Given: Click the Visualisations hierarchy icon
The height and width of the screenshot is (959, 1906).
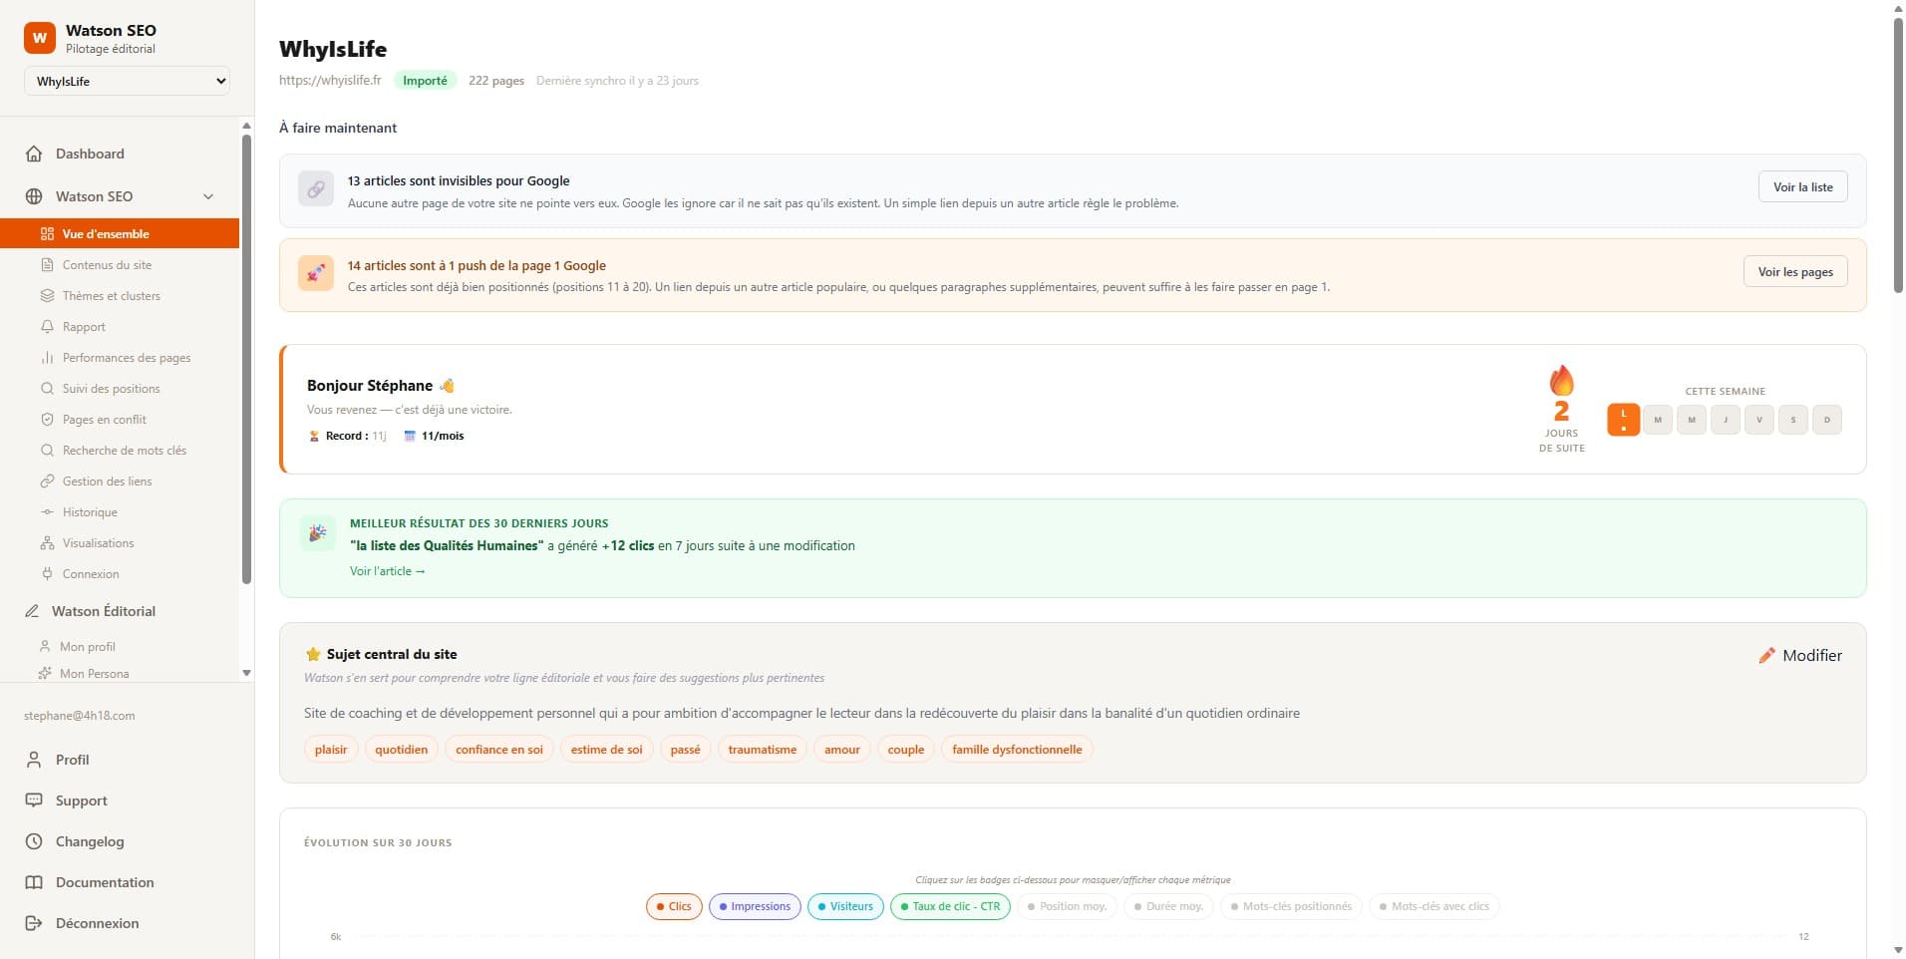Looking at the screenshot, I should [47, 542].
